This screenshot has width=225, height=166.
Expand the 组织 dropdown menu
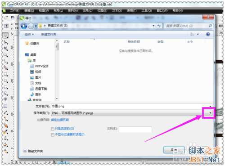pyautogui.click(x=29, y=34)
